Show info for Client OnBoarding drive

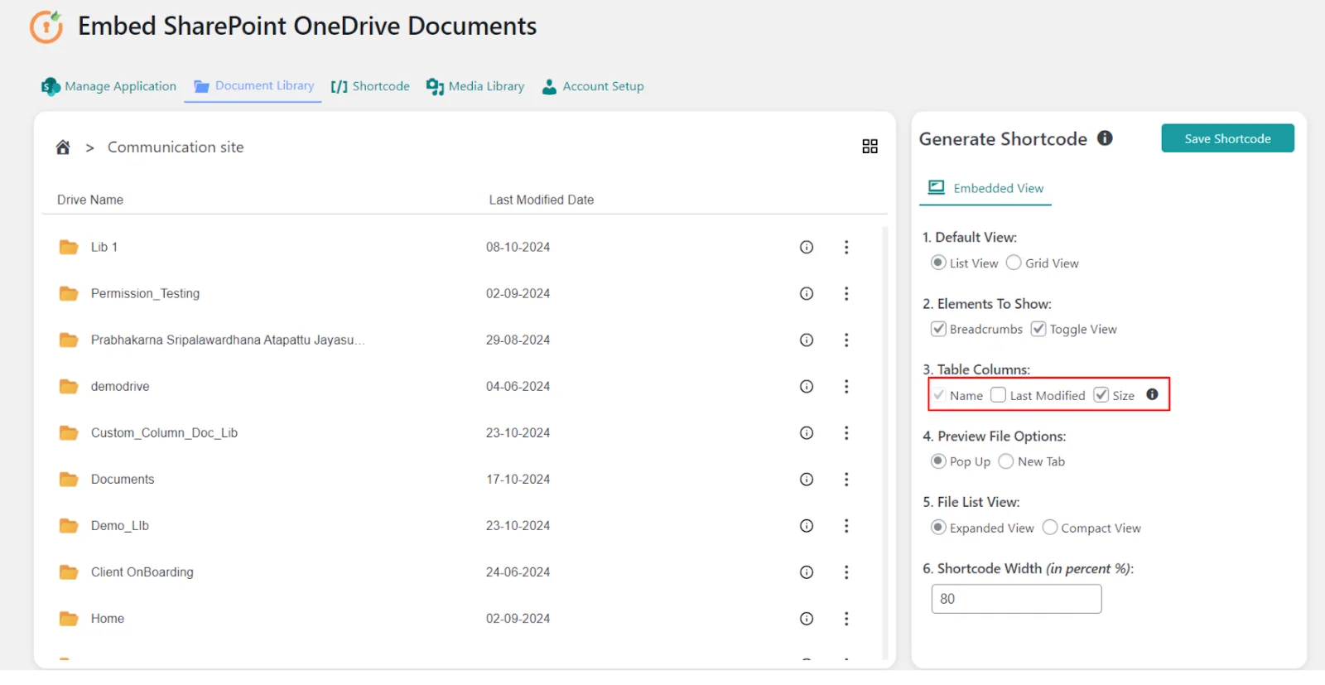tap(807, 572)
